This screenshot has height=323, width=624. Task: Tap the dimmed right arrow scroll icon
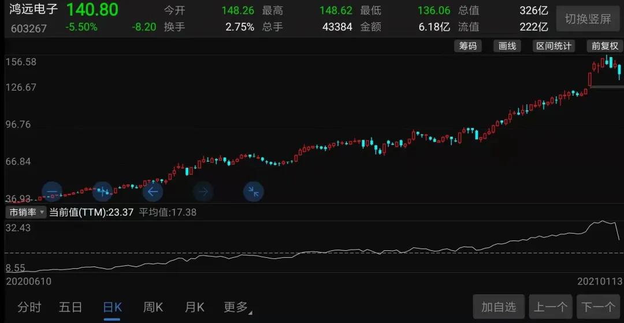203,192
